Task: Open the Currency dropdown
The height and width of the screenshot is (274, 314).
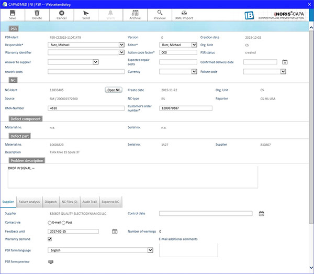Action: coord(194,72)
